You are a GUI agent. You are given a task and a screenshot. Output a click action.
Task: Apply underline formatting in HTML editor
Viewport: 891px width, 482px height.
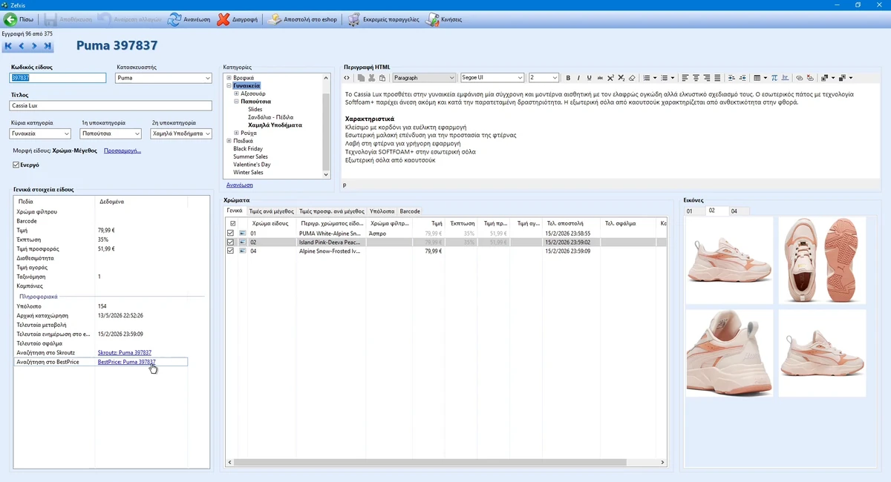pyautogui.click(x=590, y=78)
